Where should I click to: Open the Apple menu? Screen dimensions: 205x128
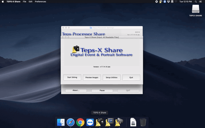(3, 2)
